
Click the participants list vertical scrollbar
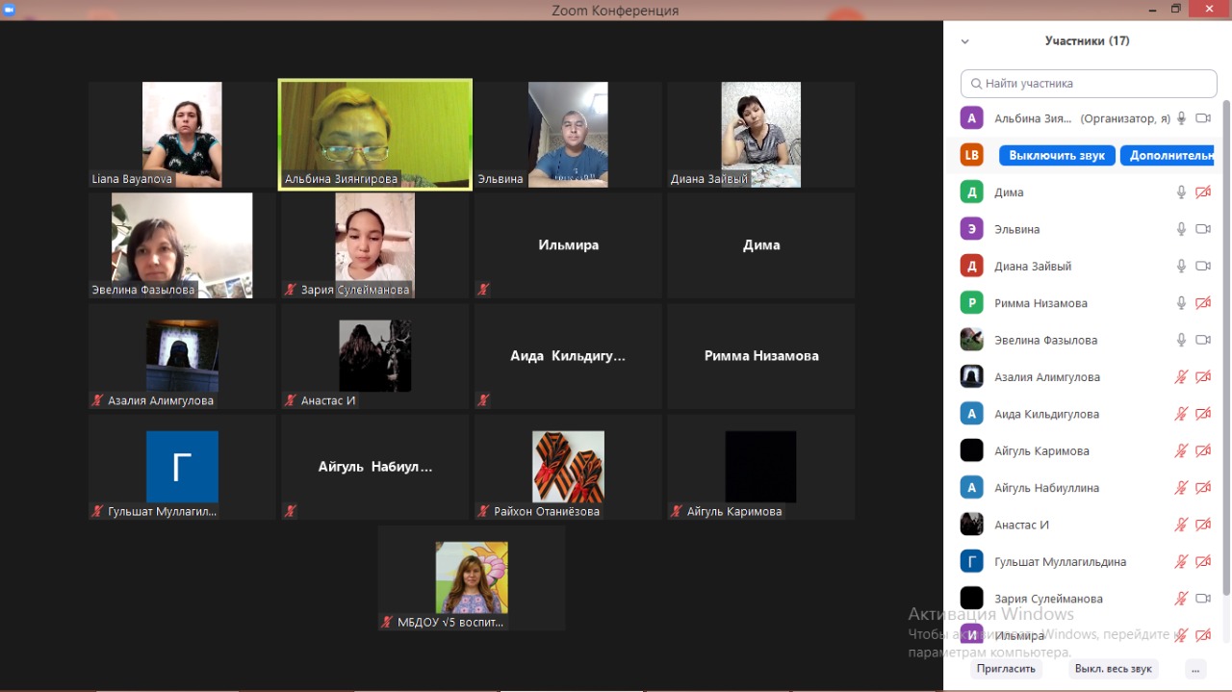[x=1225, y=346]
